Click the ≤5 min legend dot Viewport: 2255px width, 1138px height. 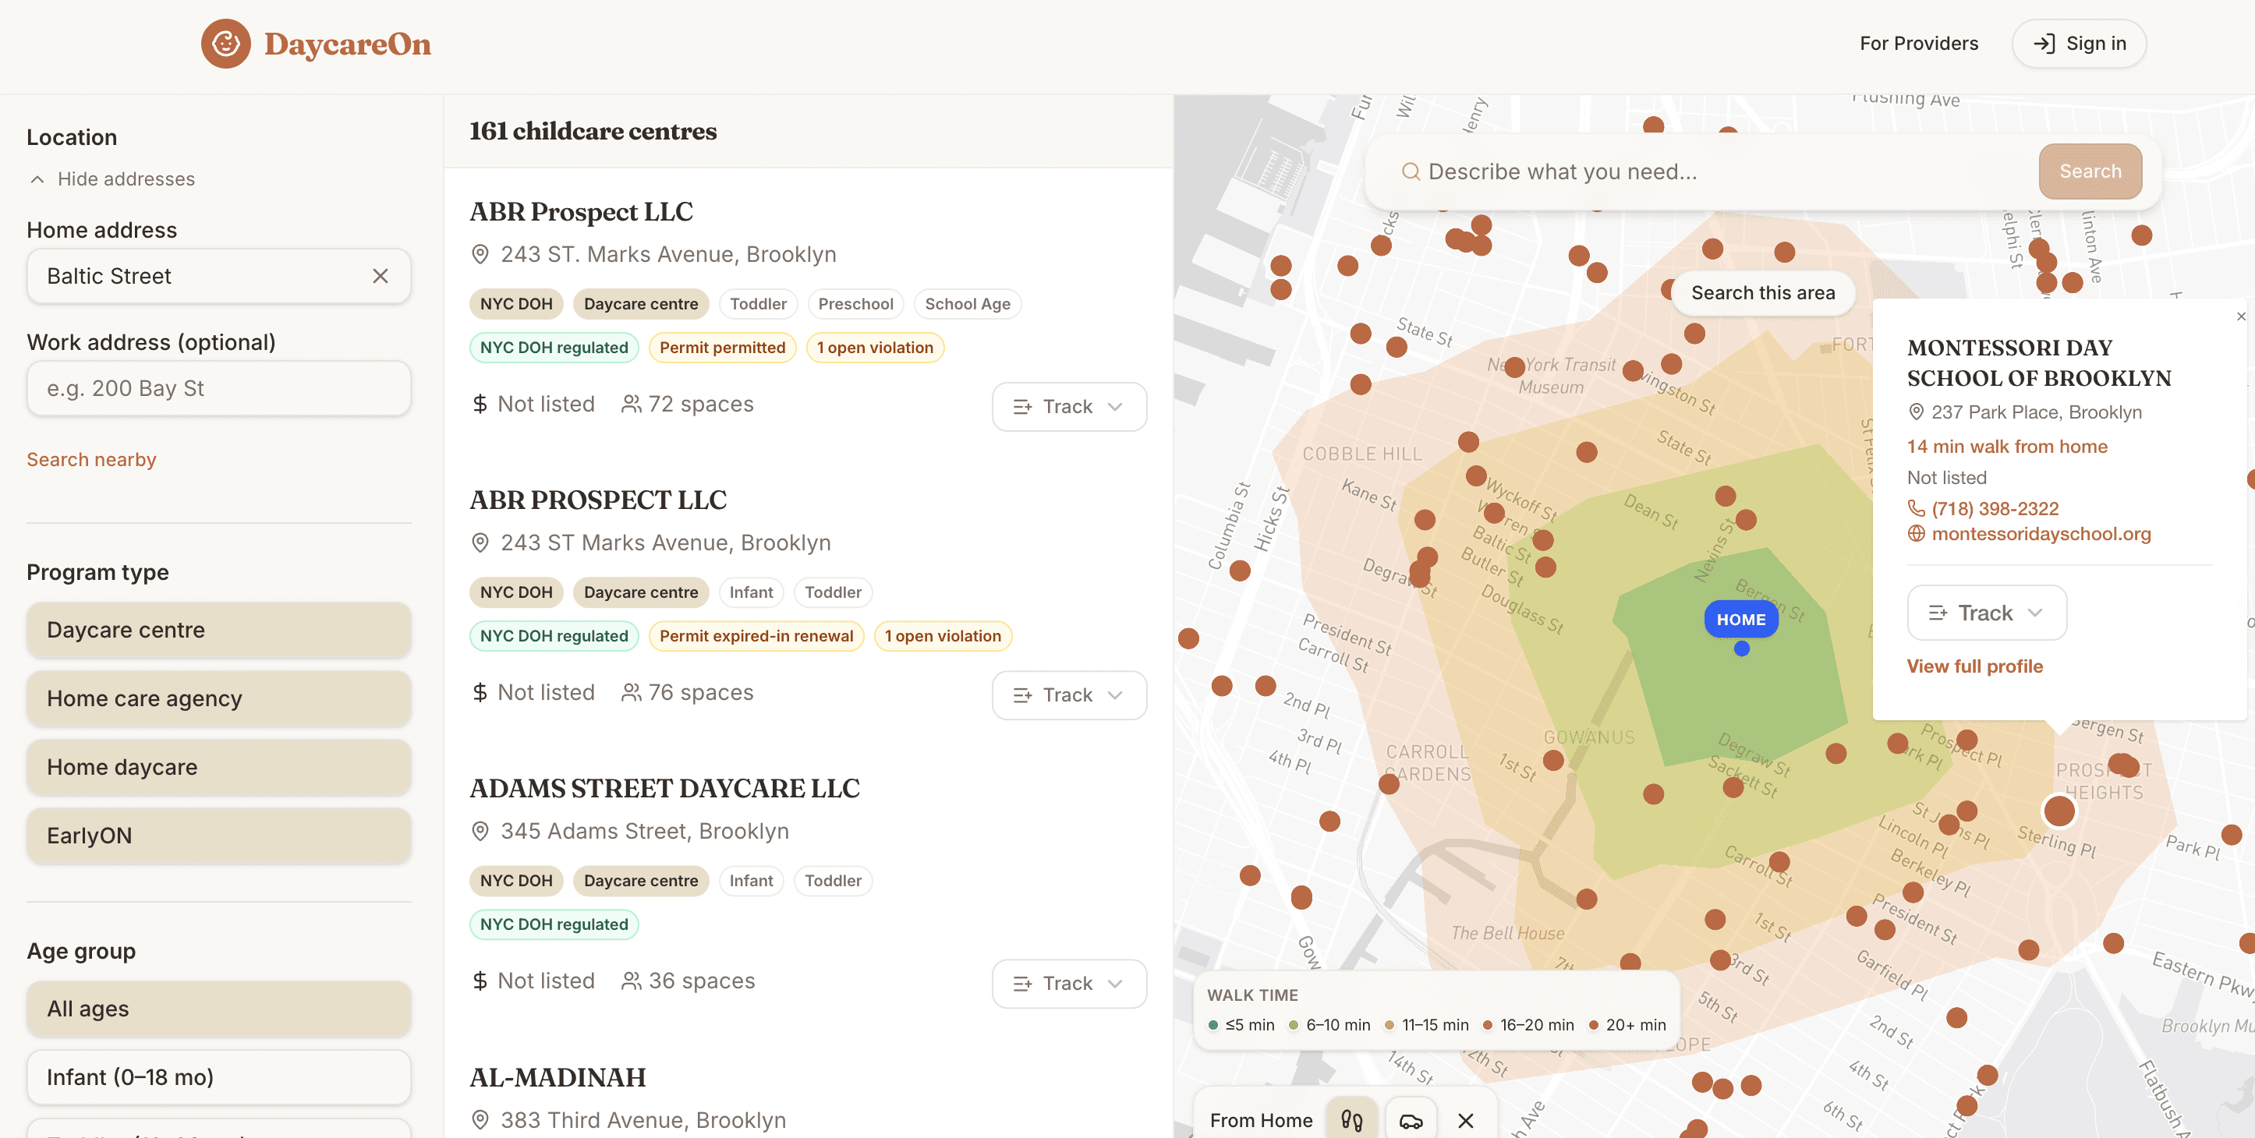[x=1212, y=1024]
